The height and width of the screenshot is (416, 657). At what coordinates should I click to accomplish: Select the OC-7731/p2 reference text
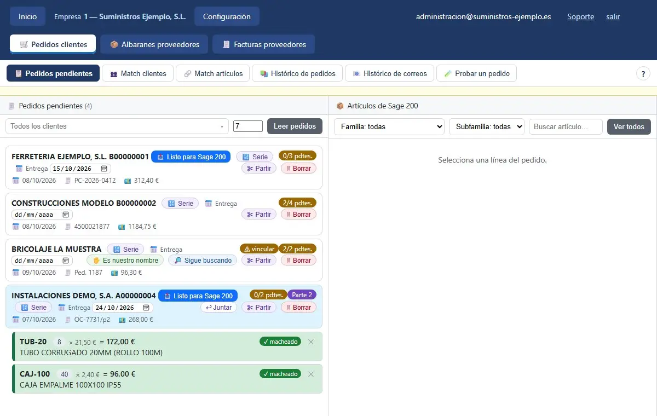pyautogui.click(x=92, y=320)
